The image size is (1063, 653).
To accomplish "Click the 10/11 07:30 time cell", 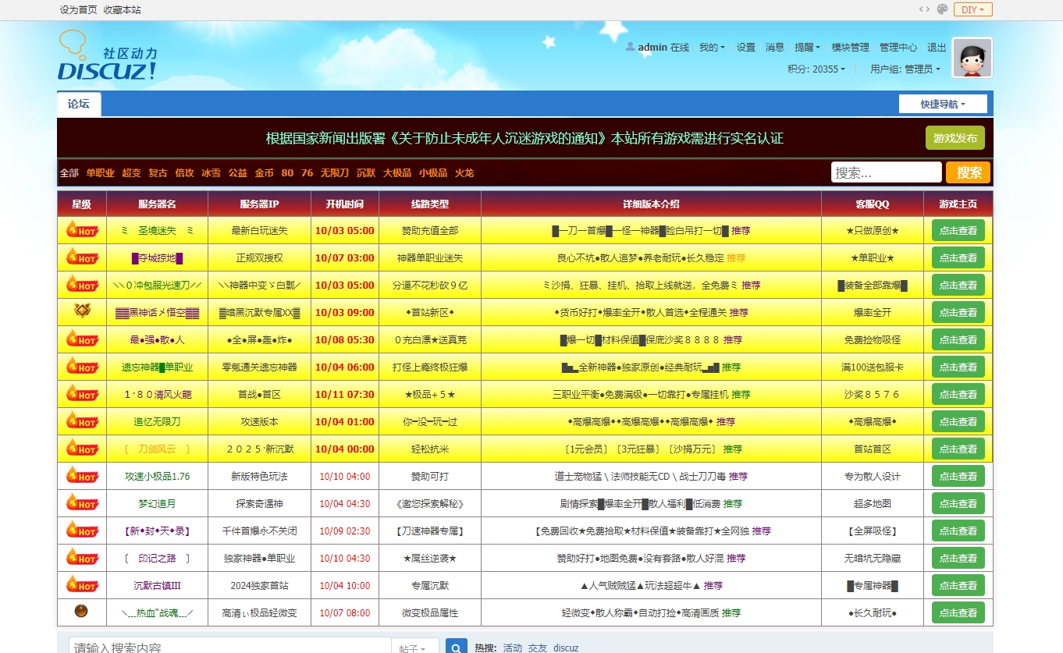I will tap(345, 395).
